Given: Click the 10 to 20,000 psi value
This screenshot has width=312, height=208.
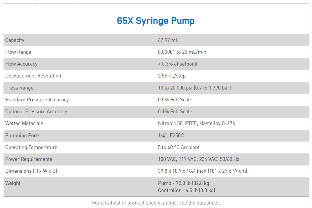Looking at the screenshot, I should [194, 88].
